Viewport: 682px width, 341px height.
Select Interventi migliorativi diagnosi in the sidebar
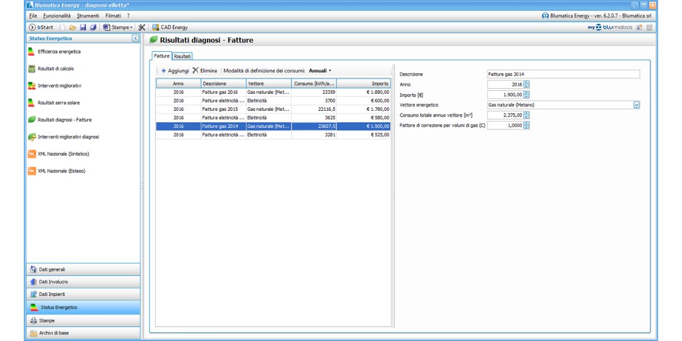tap(68, 137)
